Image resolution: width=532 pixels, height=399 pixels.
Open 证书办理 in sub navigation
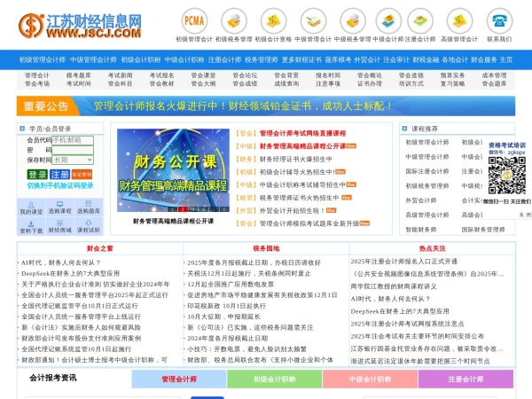click(370, 83)
